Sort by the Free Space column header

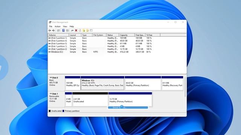[140, 35]
